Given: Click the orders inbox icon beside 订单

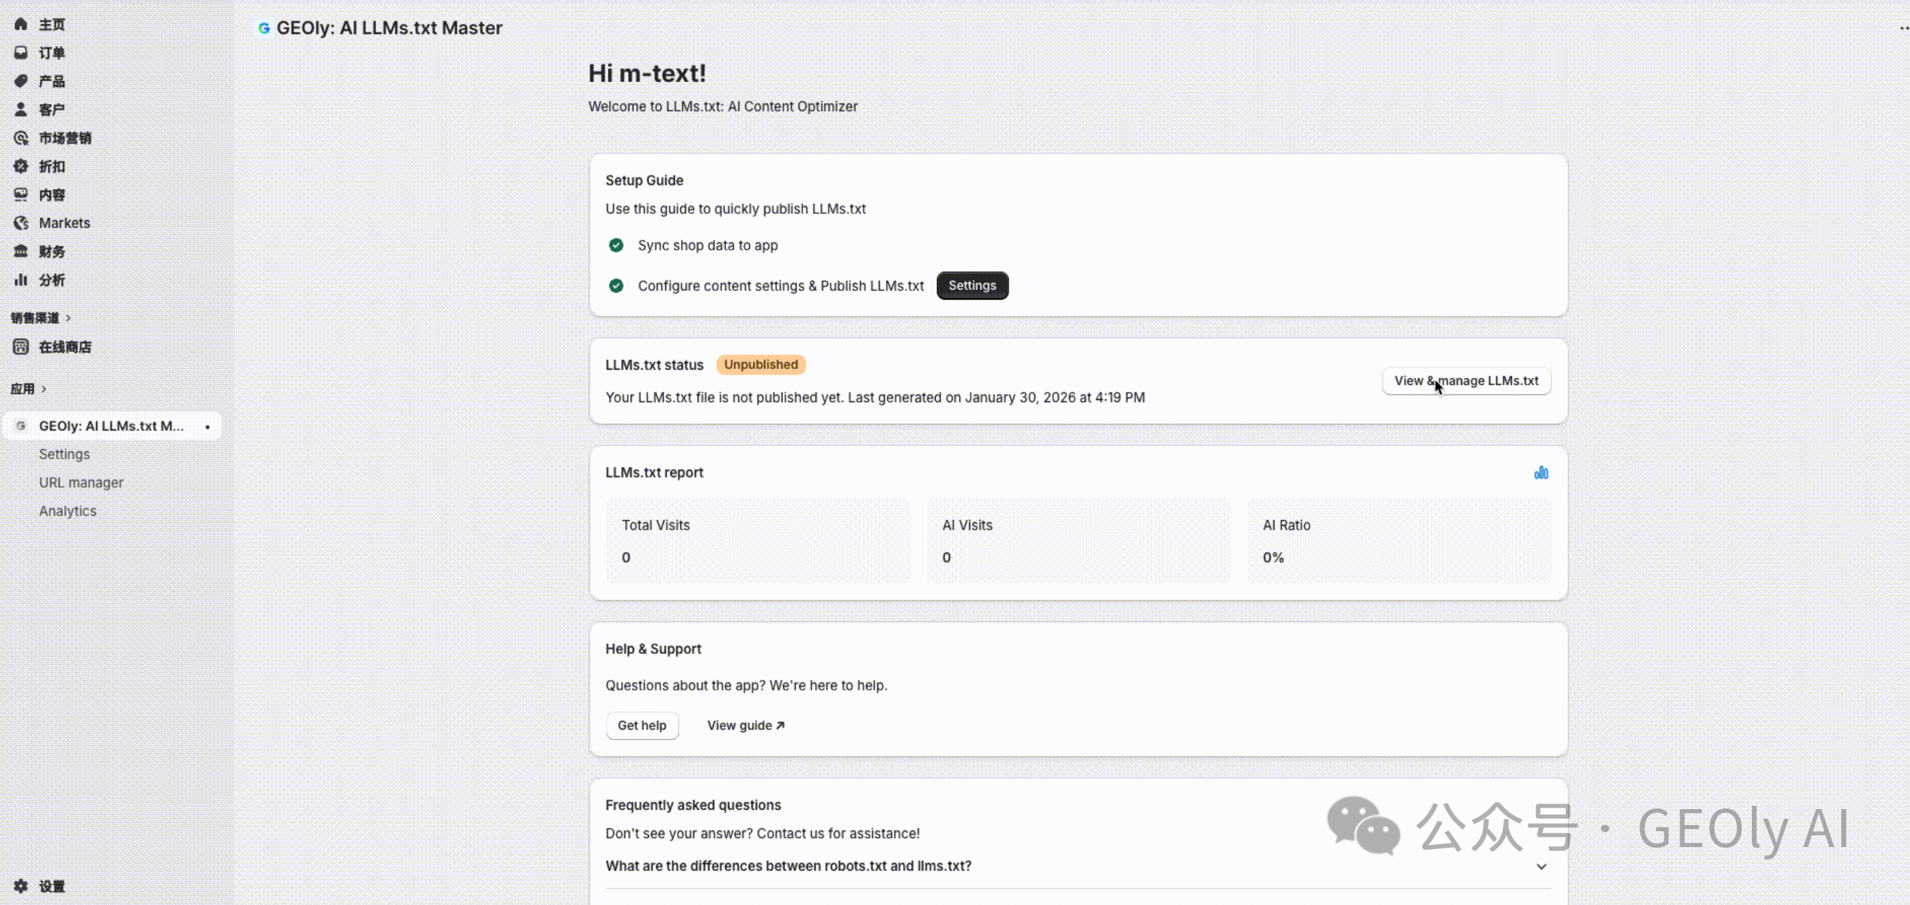Looking at the screenshot, I should [21, 52].
